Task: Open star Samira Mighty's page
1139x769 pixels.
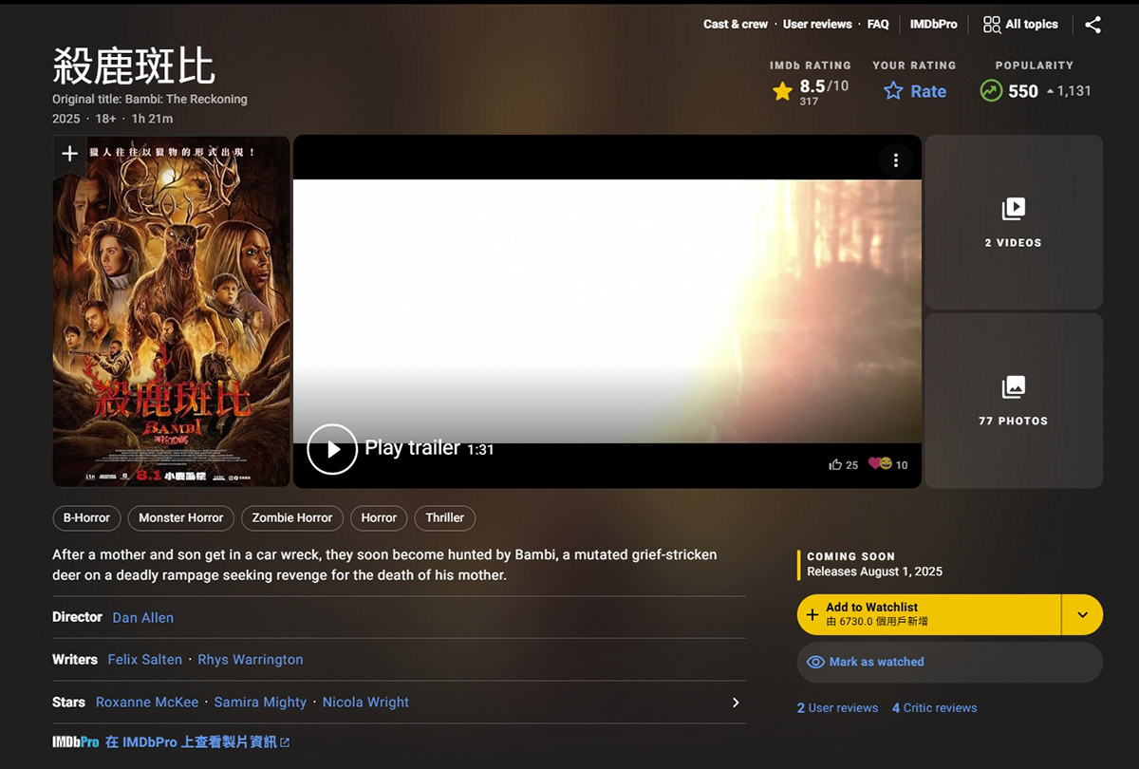Action: [x=260, y=703]
